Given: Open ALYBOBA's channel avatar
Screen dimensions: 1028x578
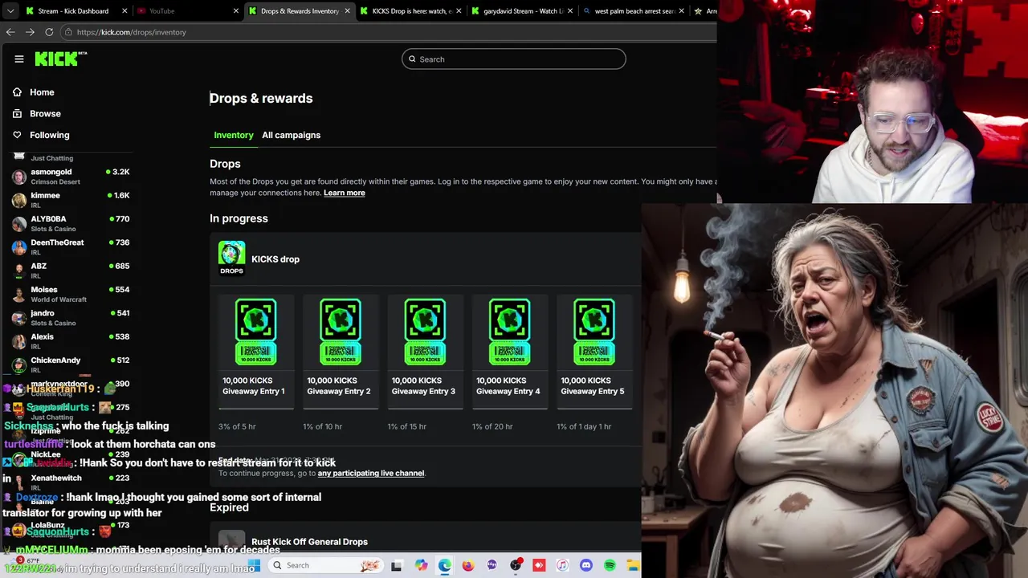Looking at the screenshot, I should (19, 223).
